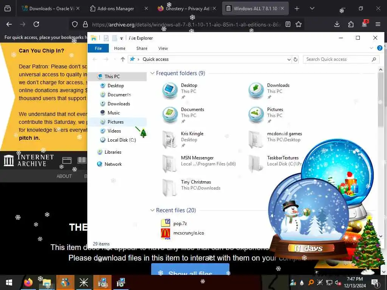Open the list all tabs dropdown
This screenshot has height=290, width=387.
tap(312, 8)
